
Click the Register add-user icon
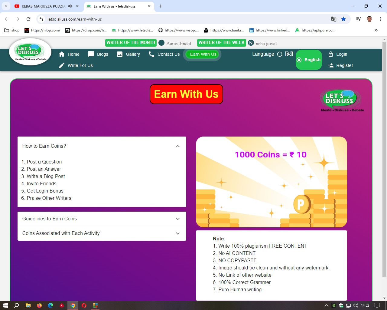pyautogui.click(x=331, y=65)
